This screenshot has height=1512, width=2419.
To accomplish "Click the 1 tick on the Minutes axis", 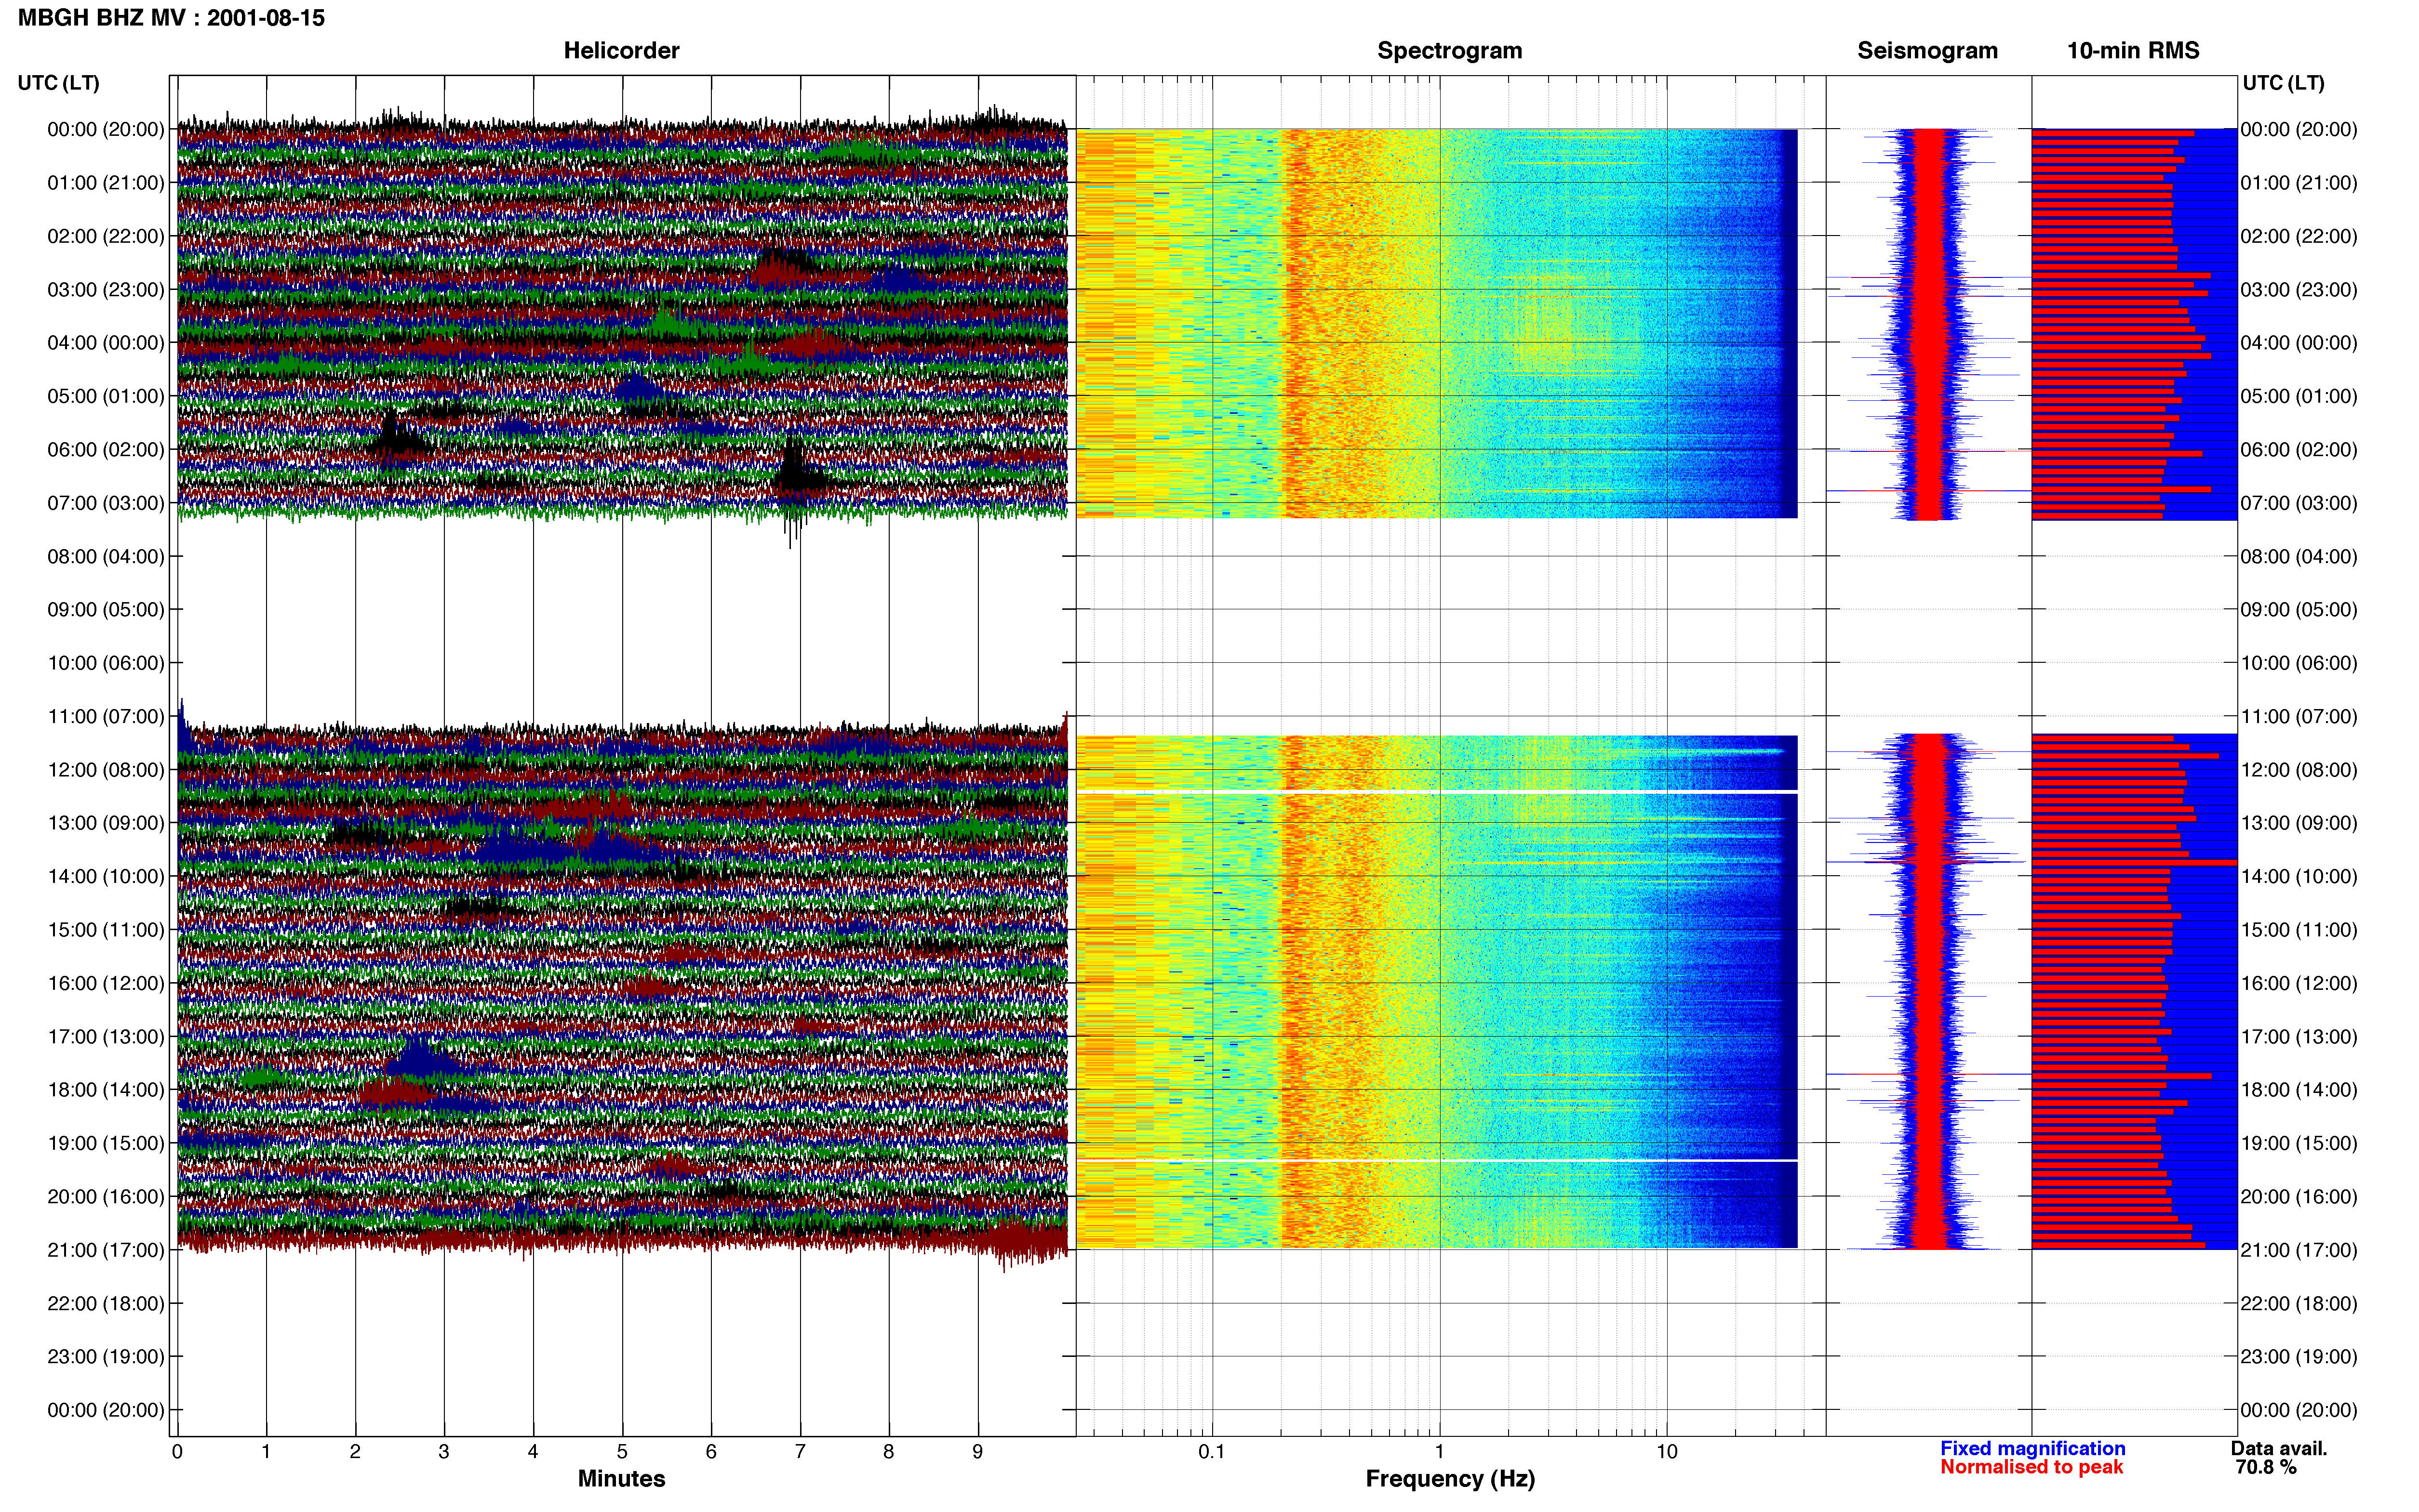I will click(x=266, y=1451).
